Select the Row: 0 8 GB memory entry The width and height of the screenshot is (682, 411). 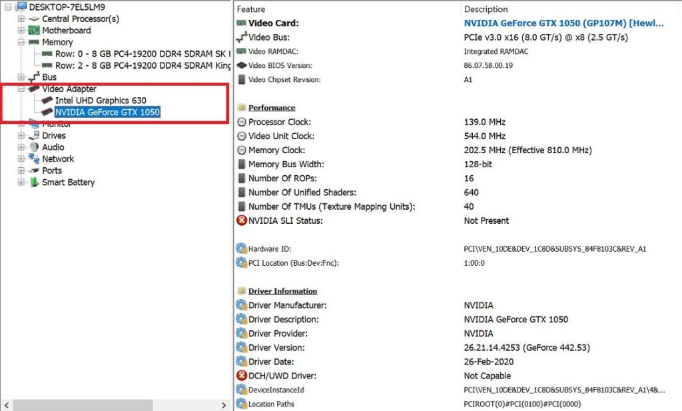click(x=143, y=54)
